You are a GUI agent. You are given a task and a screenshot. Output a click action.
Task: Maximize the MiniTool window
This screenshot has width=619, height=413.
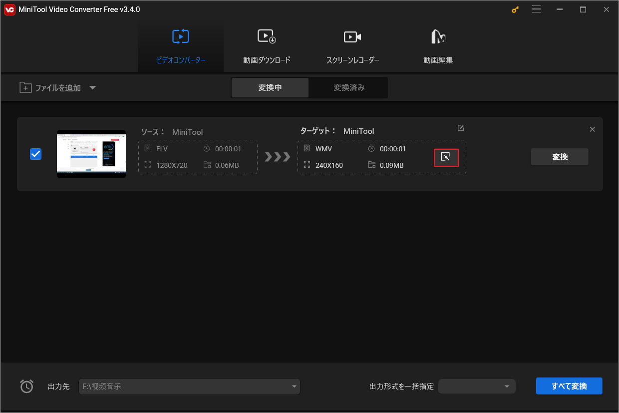pyautogui.click(x=583, y=9)
